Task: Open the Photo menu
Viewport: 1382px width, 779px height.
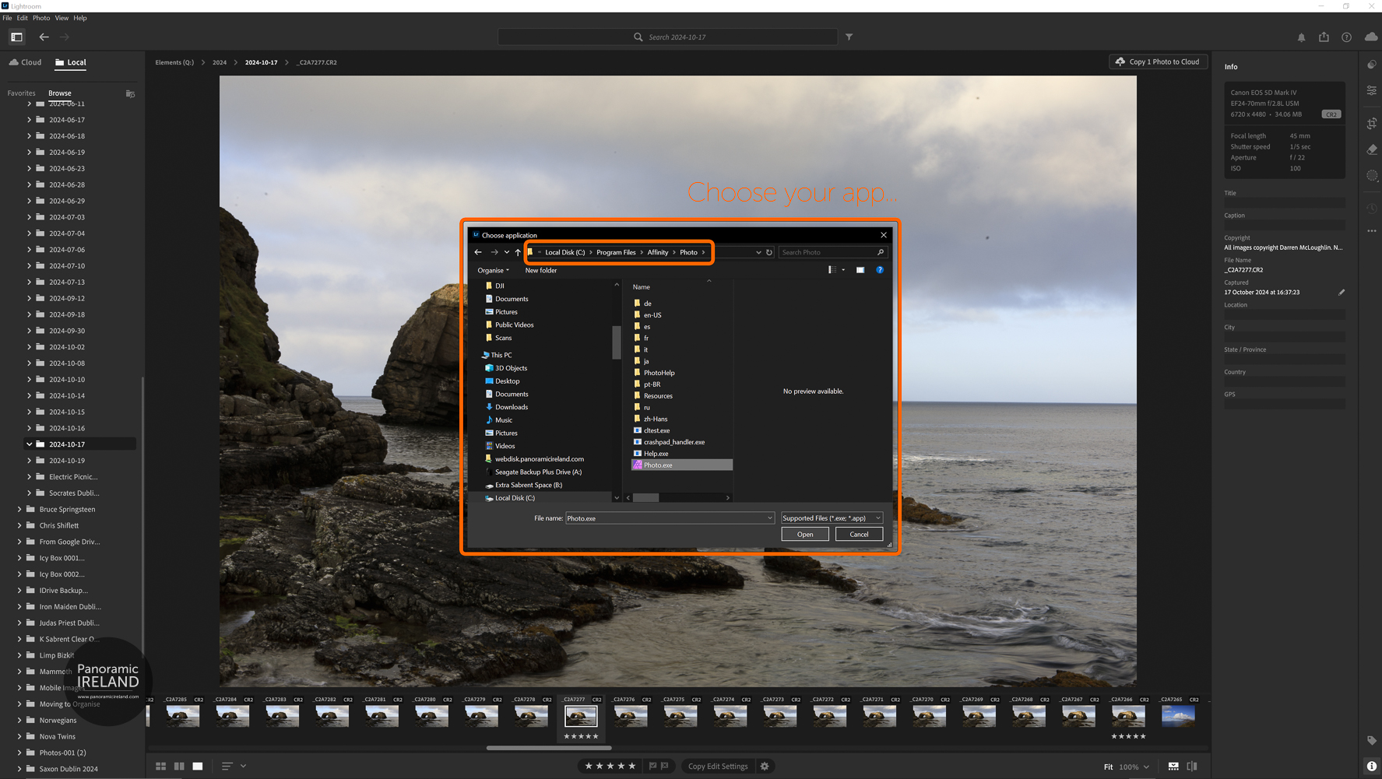Action: click(x=41, y=18)
